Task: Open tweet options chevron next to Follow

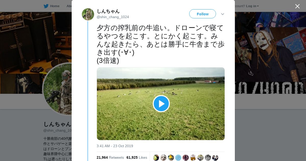Action: point(223,14)
